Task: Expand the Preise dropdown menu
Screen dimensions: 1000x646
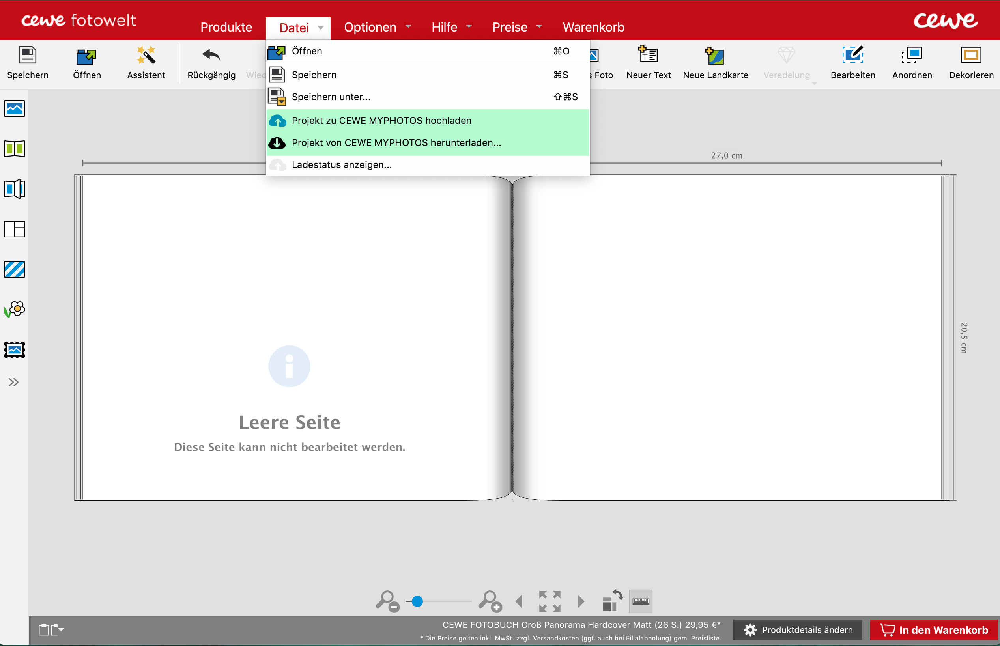Action: coord(517,27)
